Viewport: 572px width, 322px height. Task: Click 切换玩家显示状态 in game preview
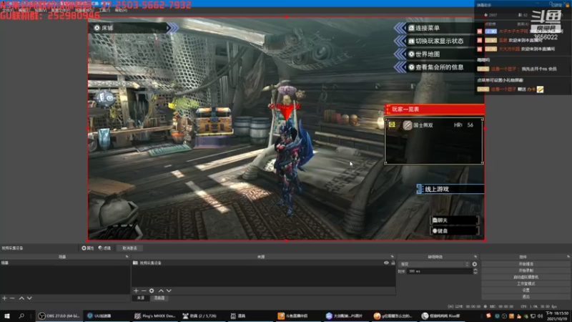440,42
